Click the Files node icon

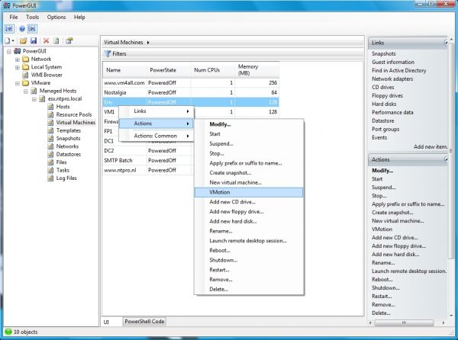(50, 162)
